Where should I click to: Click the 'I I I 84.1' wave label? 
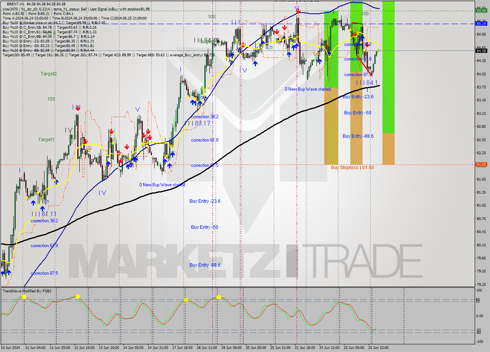(367, 83)
